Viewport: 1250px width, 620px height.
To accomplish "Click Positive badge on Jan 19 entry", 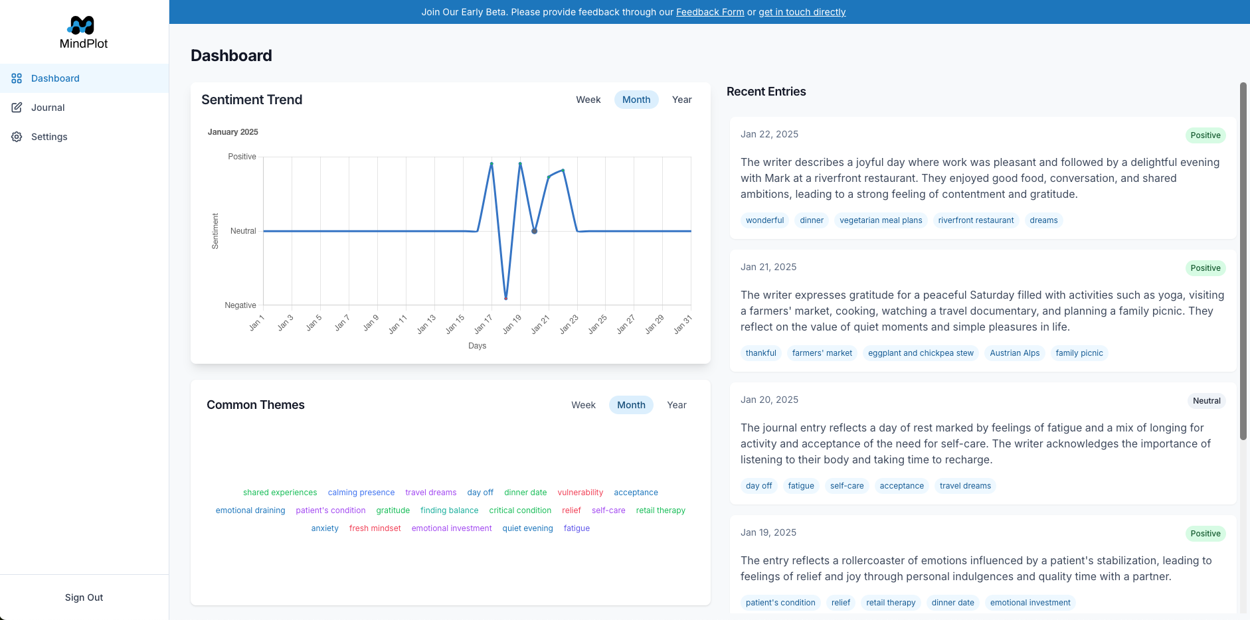I will (1205, 534).
